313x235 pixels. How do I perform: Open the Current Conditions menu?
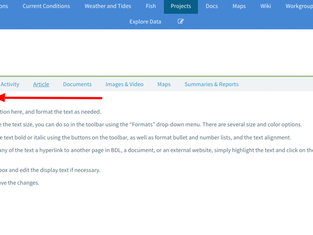point(46,6)
